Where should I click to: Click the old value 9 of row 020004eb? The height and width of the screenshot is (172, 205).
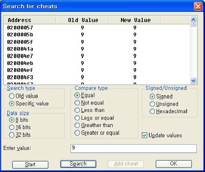pos(82,63)
